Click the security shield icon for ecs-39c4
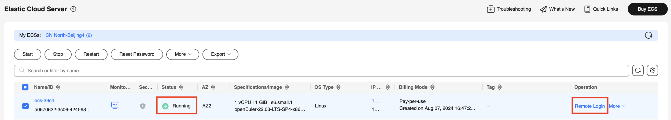 143,106
